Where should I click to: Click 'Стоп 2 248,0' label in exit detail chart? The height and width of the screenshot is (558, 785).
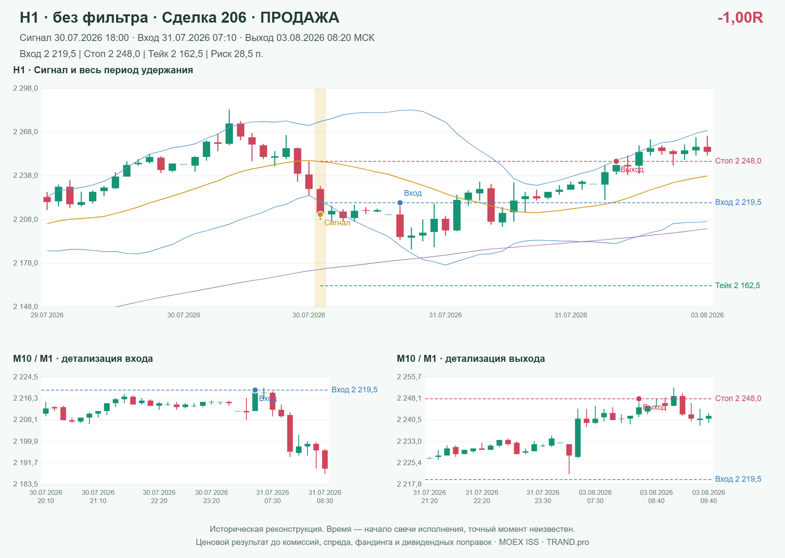click(738, 398)
